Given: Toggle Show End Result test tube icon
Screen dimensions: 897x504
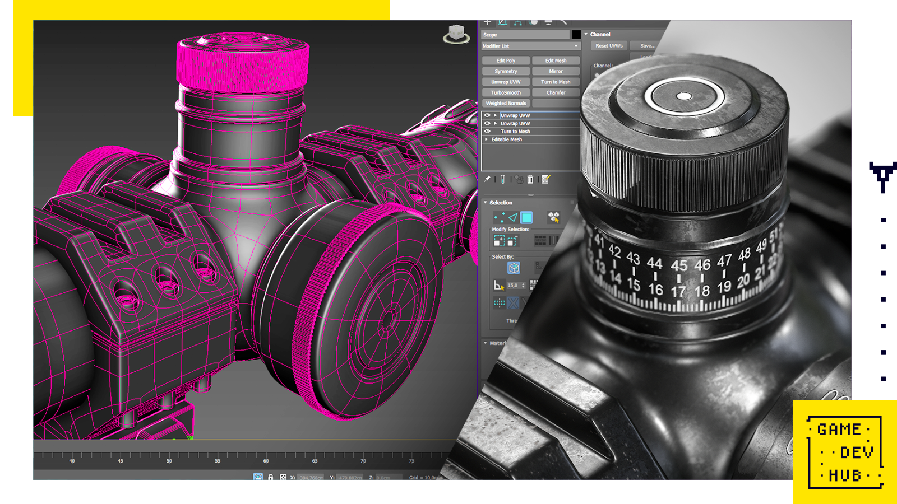Looking at the screenshot, I should (503, 179).
